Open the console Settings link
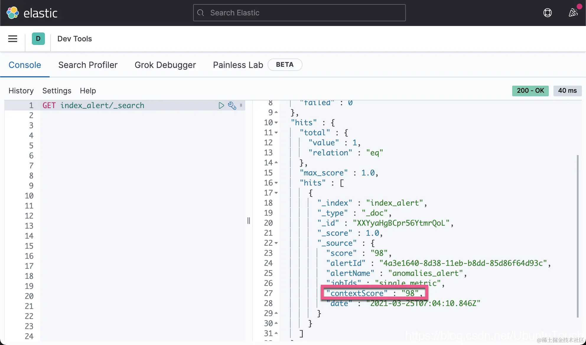Image resolution: width=586 pixels, height=345 pixels. [x=57, y=91]
